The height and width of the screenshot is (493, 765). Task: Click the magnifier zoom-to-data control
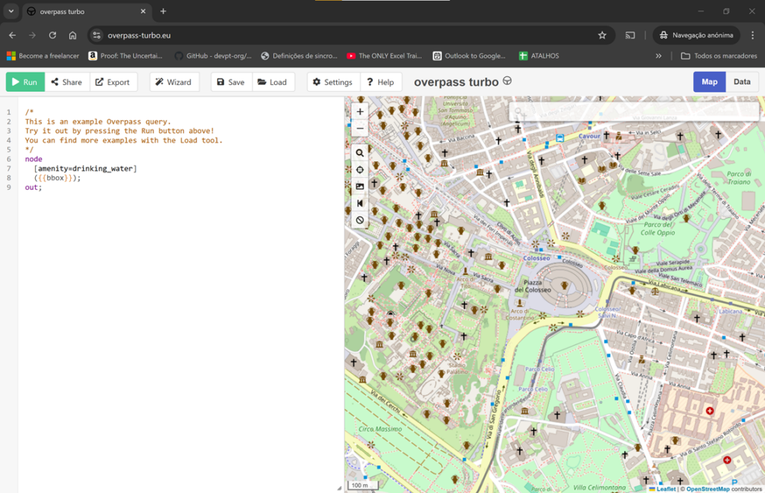(360, 152)
